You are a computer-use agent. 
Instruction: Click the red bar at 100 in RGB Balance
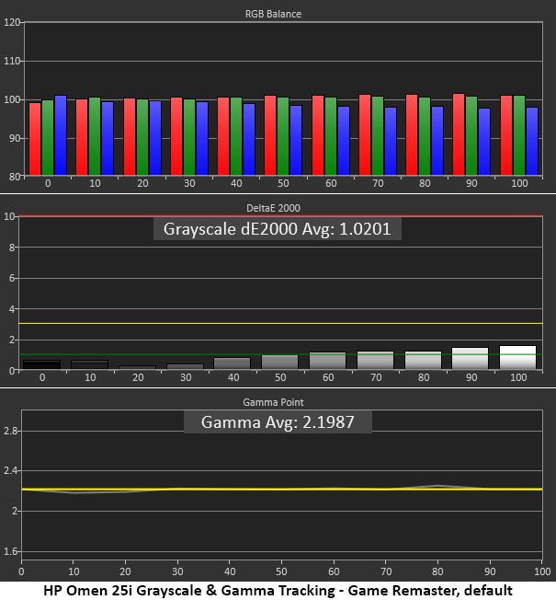click(506, 135)
